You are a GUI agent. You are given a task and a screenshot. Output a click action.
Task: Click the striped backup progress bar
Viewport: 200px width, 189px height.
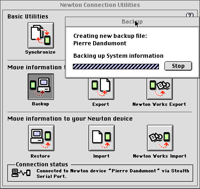(x=116, y=67)
